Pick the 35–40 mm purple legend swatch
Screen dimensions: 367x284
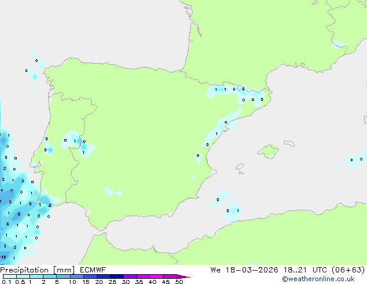(x=143, y=276)
